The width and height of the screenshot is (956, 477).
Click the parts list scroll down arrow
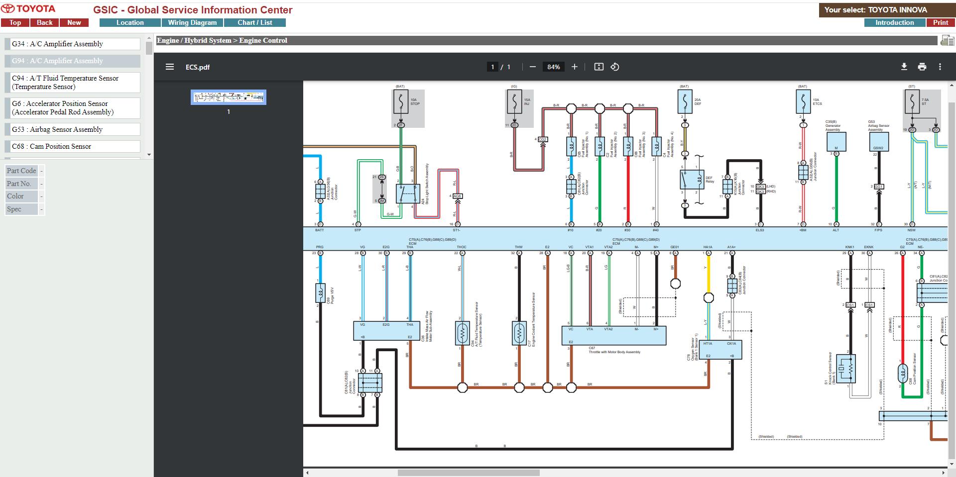(149, 155)
